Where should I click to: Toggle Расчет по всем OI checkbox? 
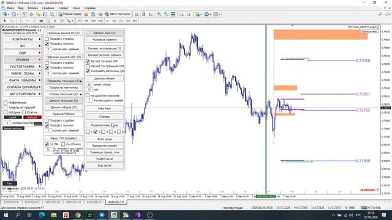coord(88,61)
